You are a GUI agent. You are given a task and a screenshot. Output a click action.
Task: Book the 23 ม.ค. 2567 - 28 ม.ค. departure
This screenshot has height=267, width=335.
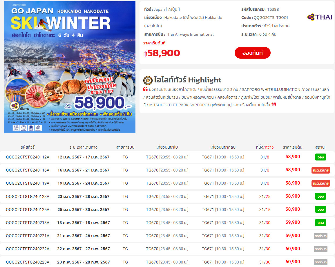click(320, 196)
